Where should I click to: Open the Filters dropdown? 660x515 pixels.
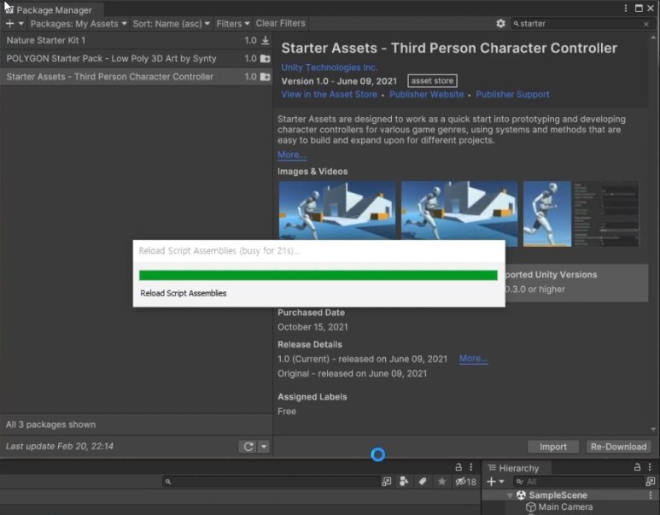pyautogui.click(x=233, y=24)
